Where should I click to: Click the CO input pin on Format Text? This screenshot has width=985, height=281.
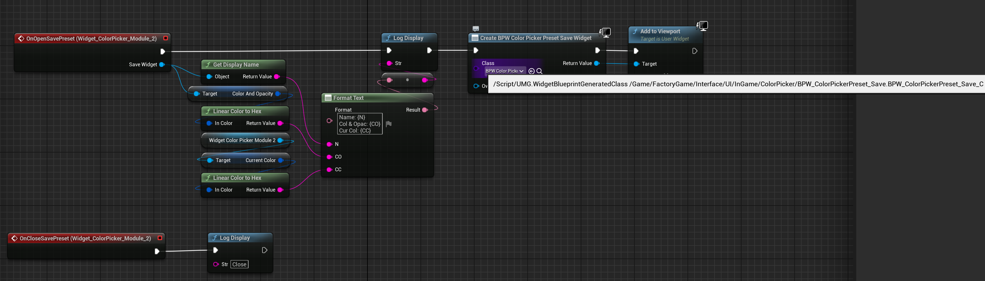(329, 157)
